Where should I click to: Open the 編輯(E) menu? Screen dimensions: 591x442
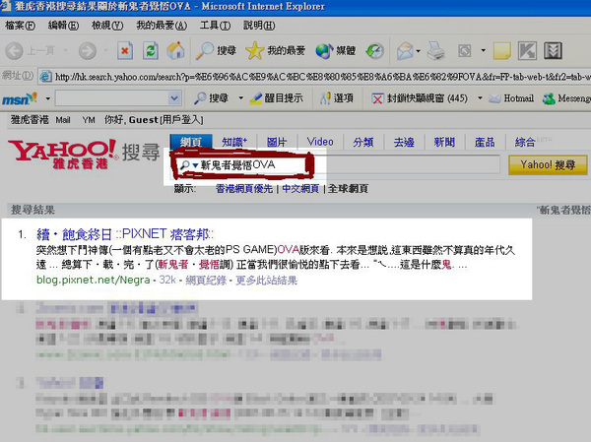tap(63, 26)
